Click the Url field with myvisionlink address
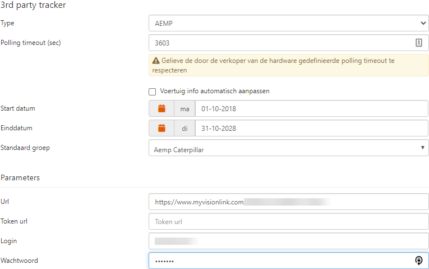429x269 pixels. tap(288, 202)
